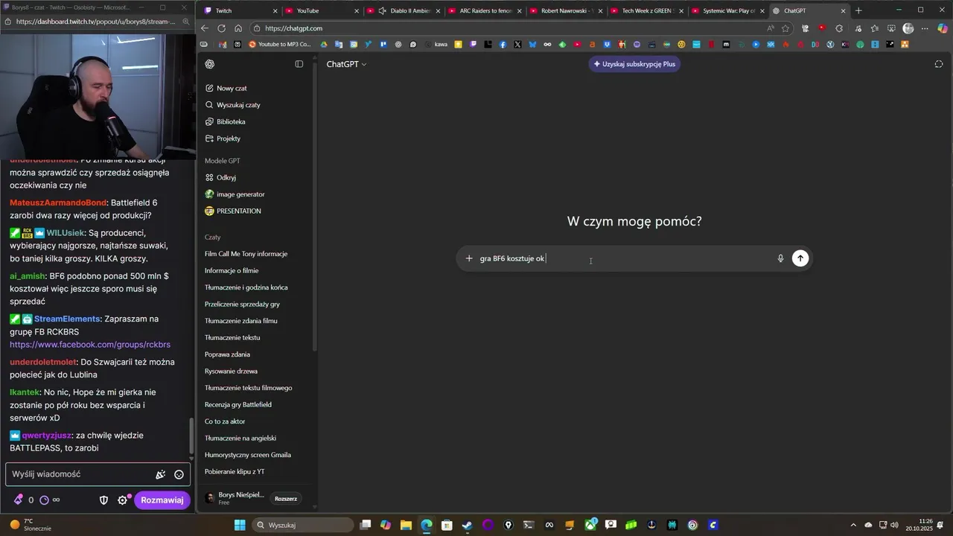
Task: Open Youtube to MP3 Co... bookmark
Action: 279,45
